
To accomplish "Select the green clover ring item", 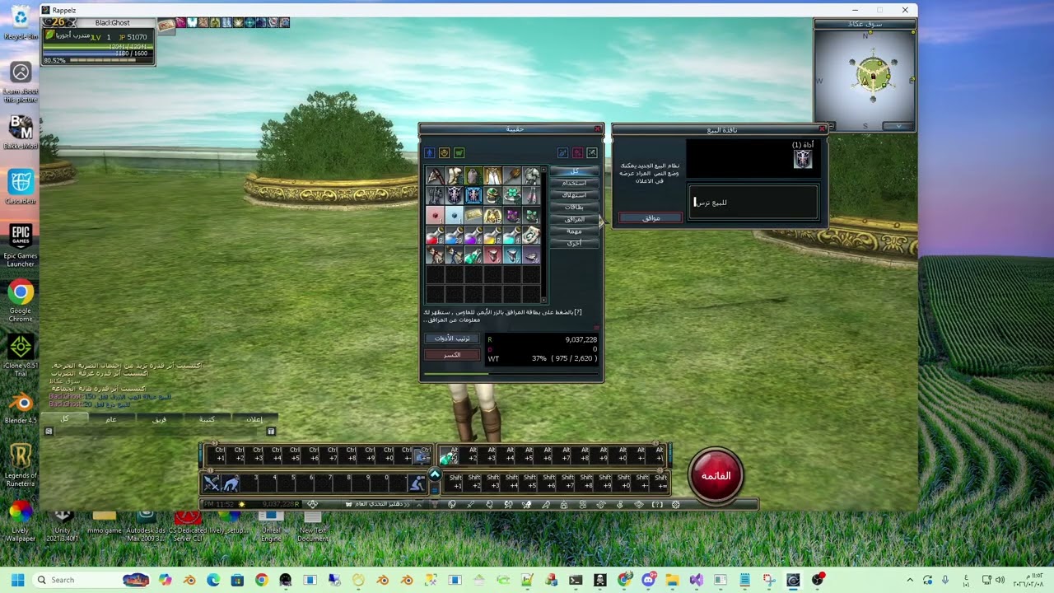I will [511, 195].
